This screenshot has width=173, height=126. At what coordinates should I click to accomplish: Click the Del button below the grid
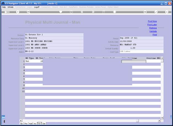coord(44,124)
